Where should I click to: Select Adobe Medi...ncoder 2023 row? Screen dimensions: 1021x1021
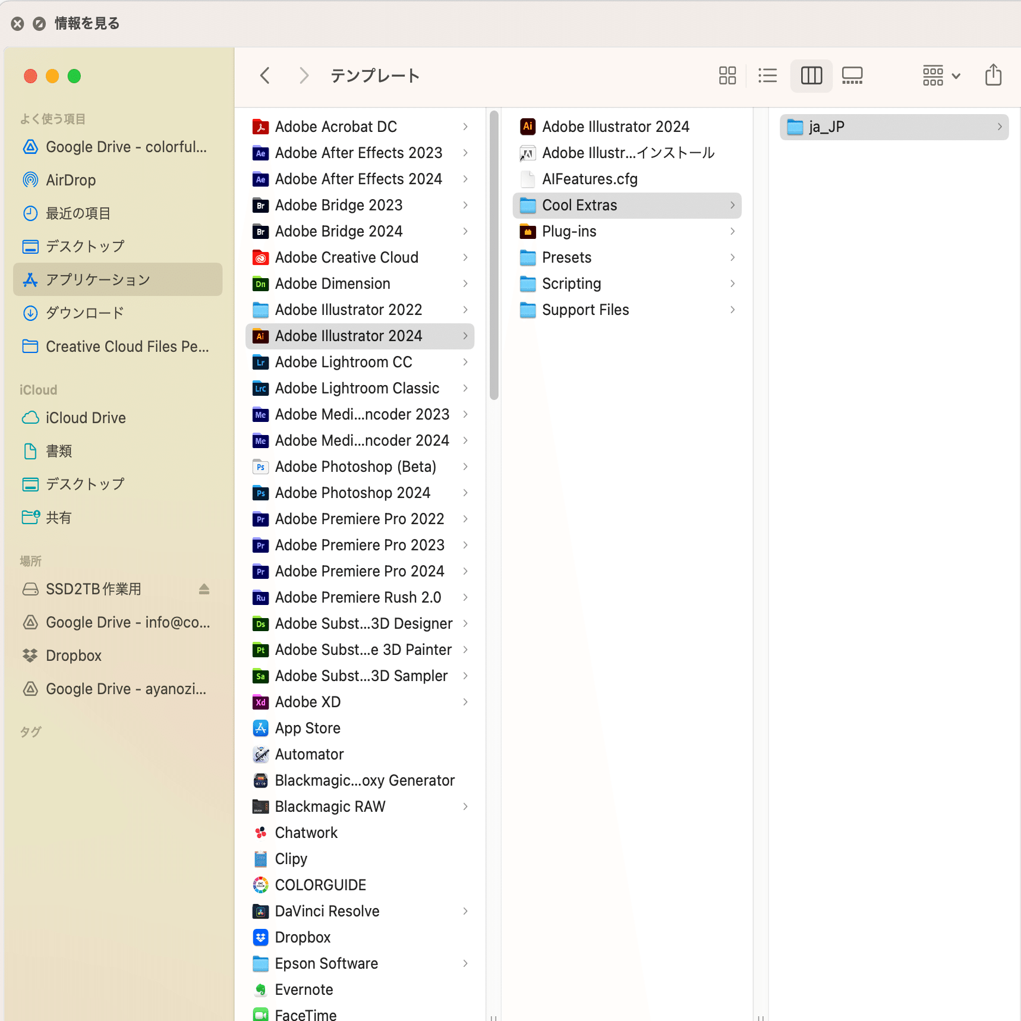point(360,414)
